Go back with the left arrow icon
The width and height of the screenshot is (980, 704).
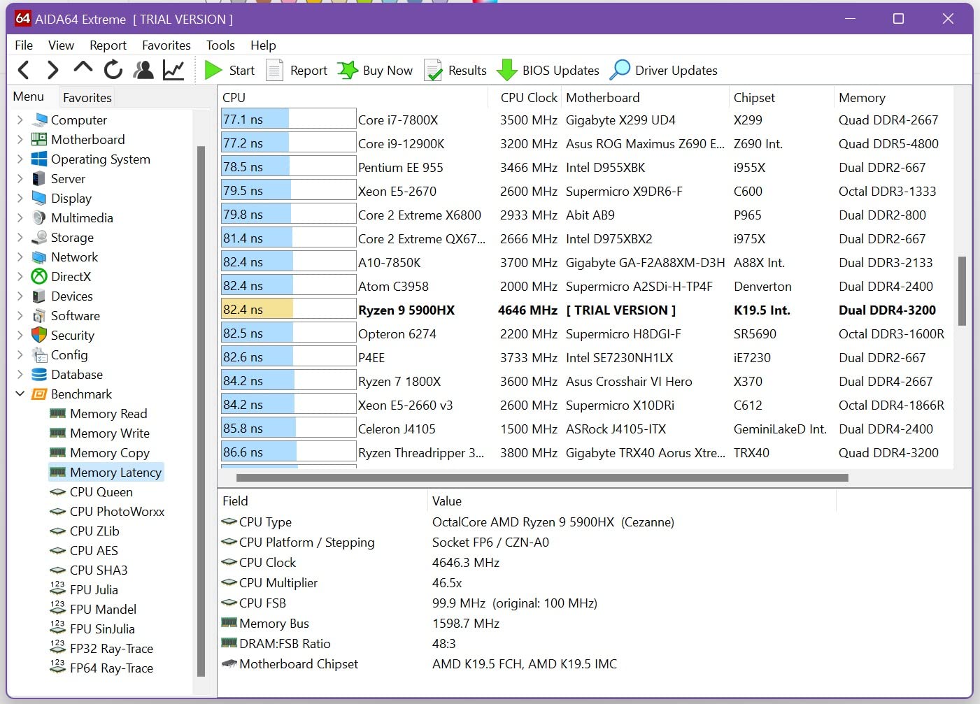click(x=24, y=70)
